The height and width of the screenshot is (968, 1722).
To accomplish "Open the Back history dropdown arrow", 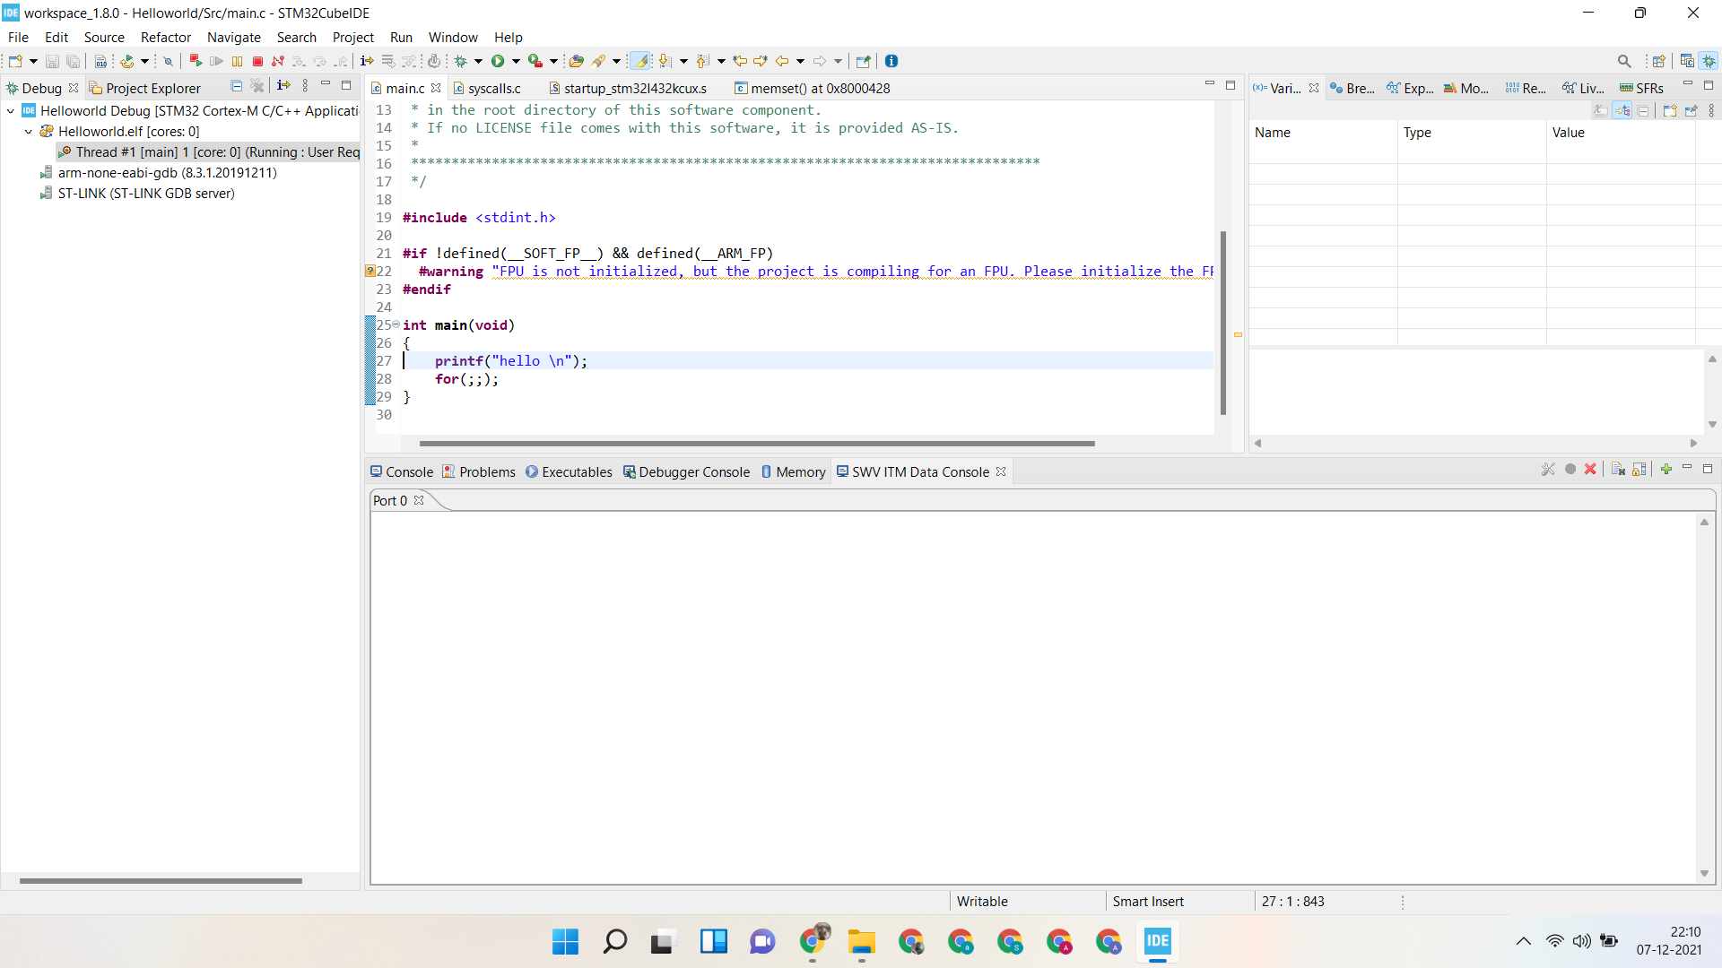I will point(800,61).
